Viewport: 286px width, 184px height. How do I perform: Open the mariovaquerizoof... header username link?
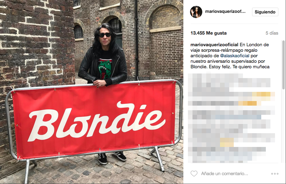pyautogui.click(x=225, y=12)
